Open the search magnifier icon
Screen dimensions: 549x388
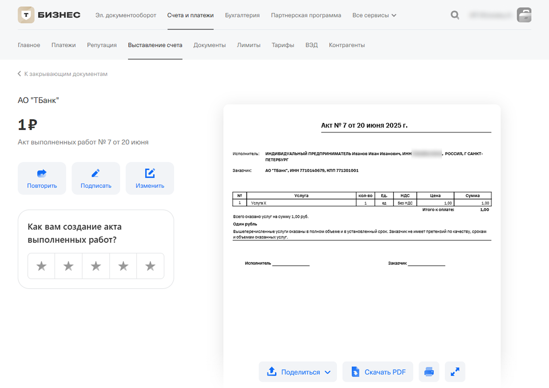(x=455, y=15)
